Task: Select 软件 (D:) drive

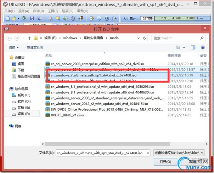Action: [x=24, y=102]
